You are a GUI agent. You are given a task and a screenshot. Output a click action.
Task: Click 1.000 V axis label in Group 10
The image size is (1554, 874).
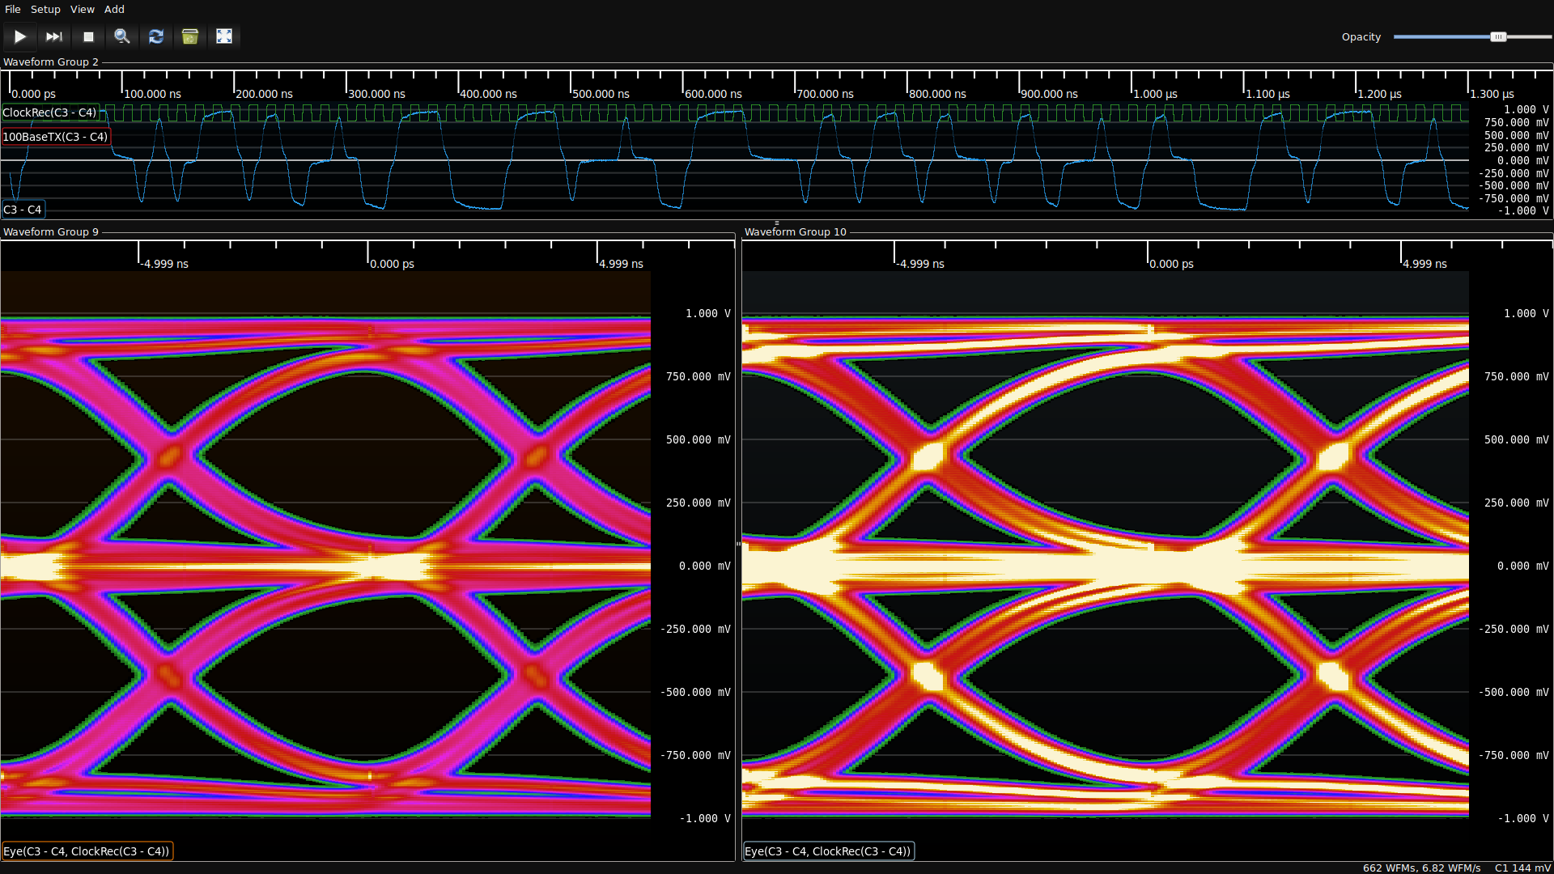[1526, 313]
